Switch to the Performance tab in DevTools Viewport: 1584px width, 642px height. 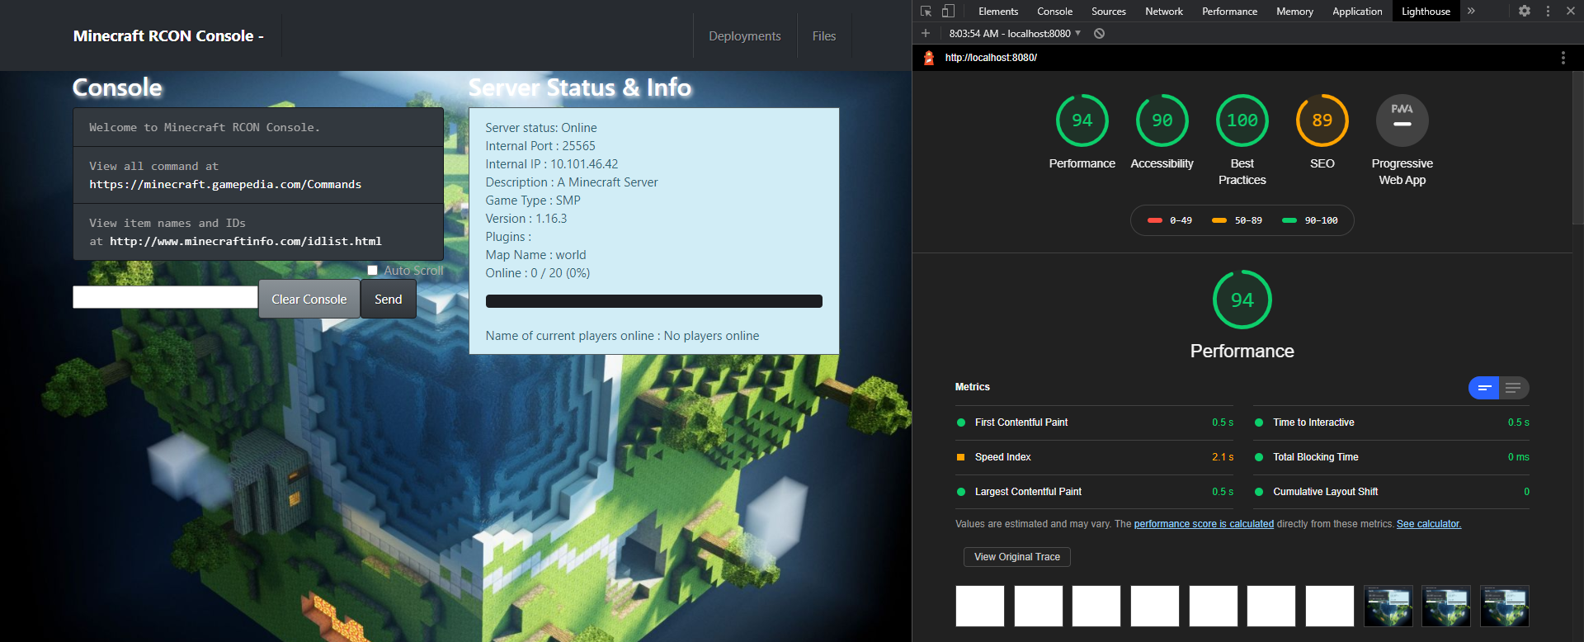[x=1229, y=12]
